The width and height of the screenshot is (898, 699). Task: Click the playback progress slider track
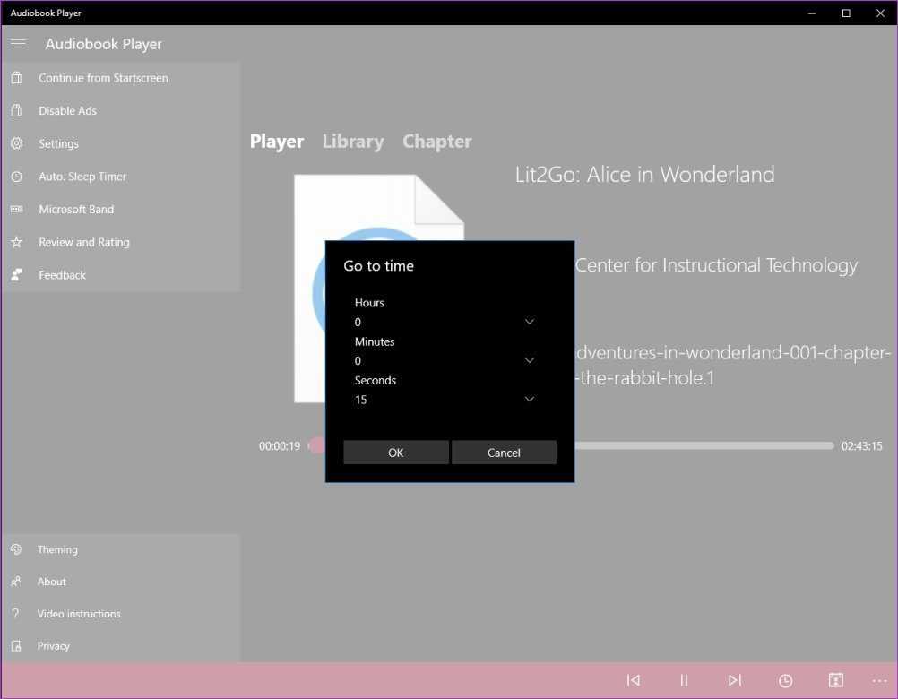click(704, 445)
